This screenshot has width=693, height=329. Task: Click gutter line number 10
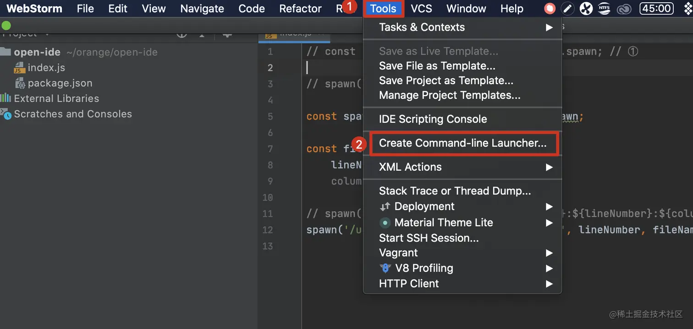(268, 197)
